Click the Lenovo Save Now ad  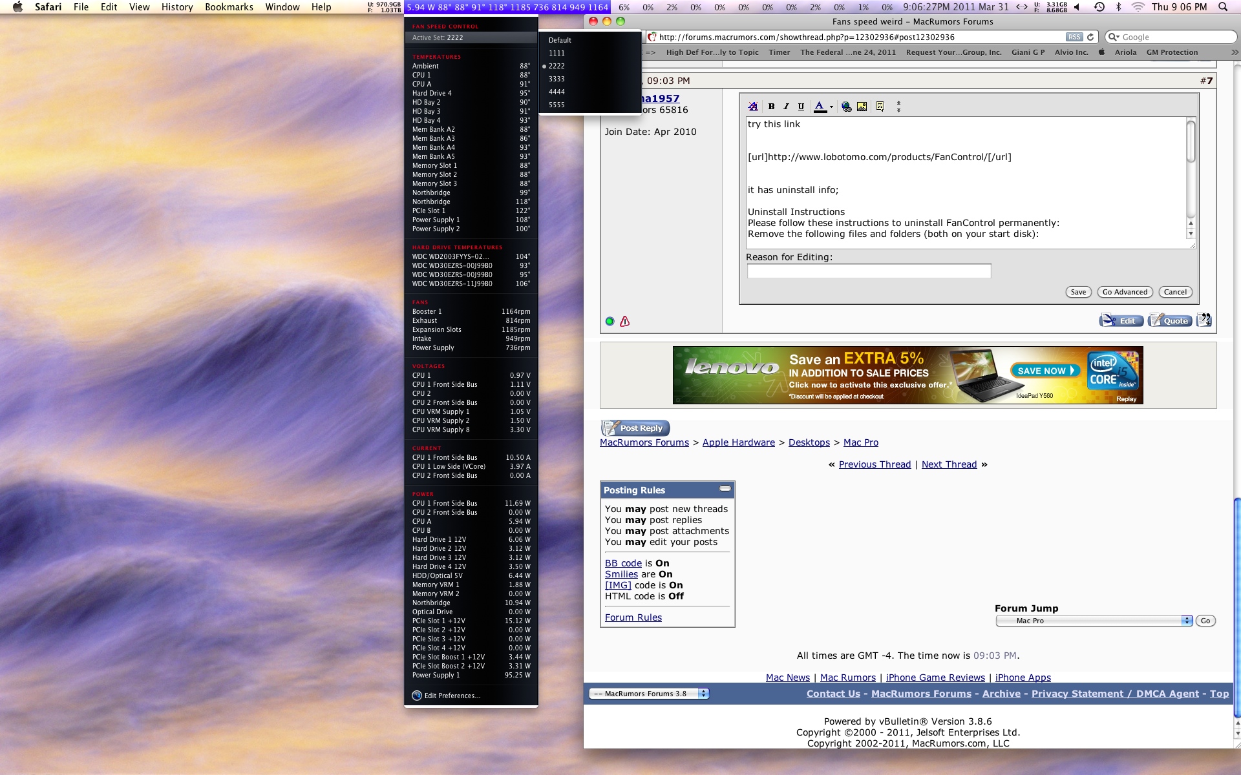(x=1045, y=371)
